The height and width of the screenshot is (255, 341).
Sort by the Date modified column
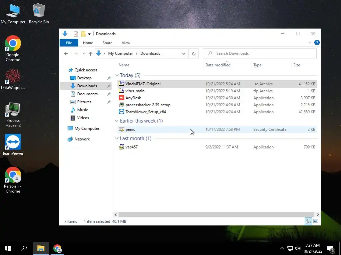227,65
